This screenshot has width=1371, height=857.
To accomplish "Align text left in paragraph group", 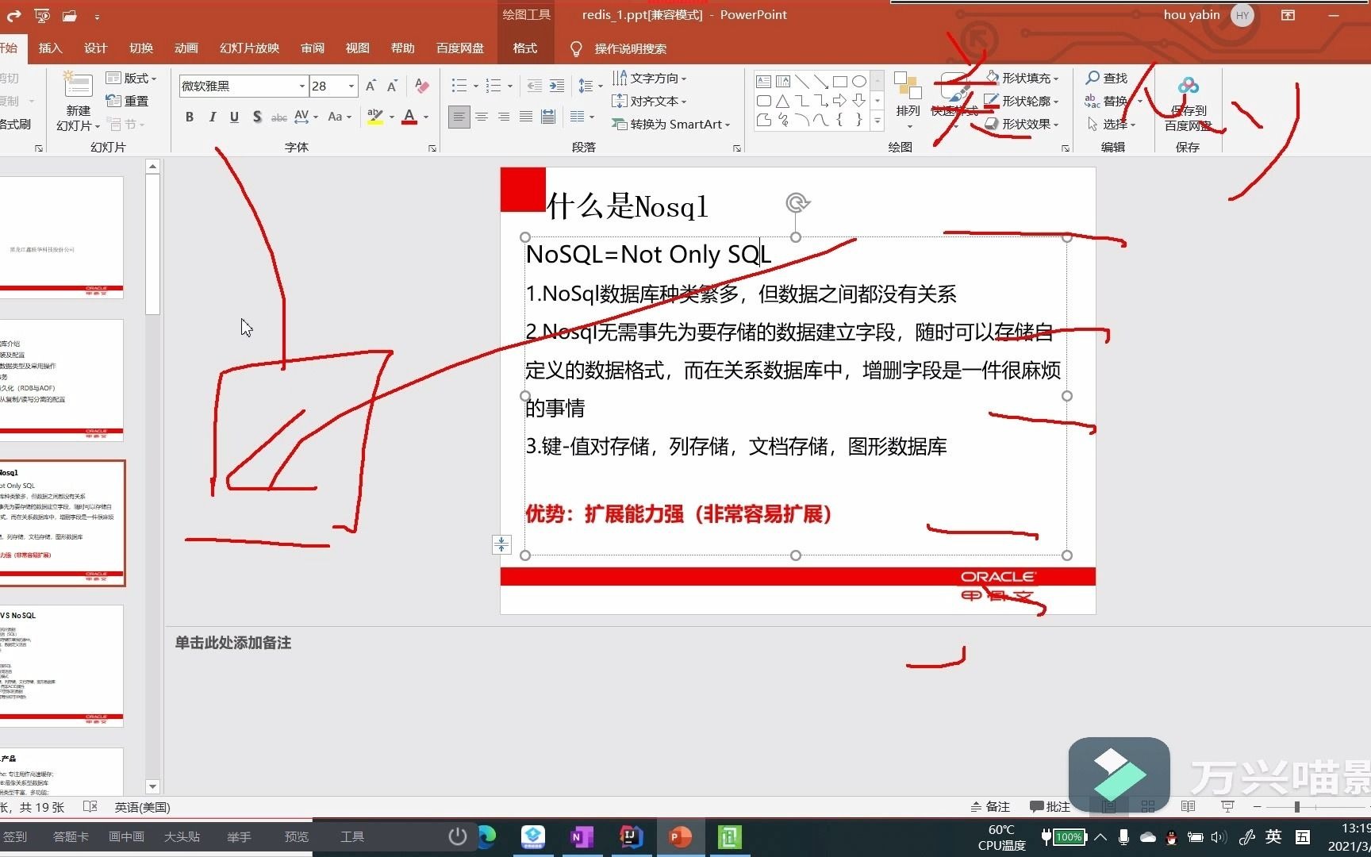I will click(x=459, y=117).
